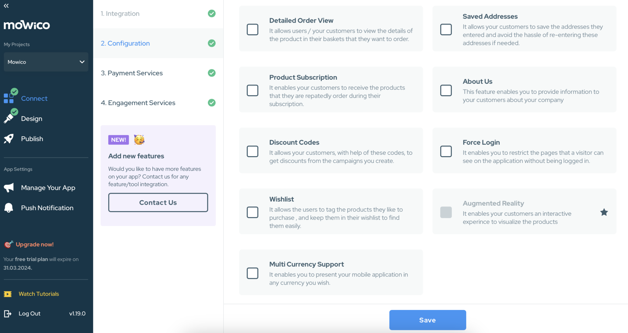Click the Upgrade now link

click(34, 244)
